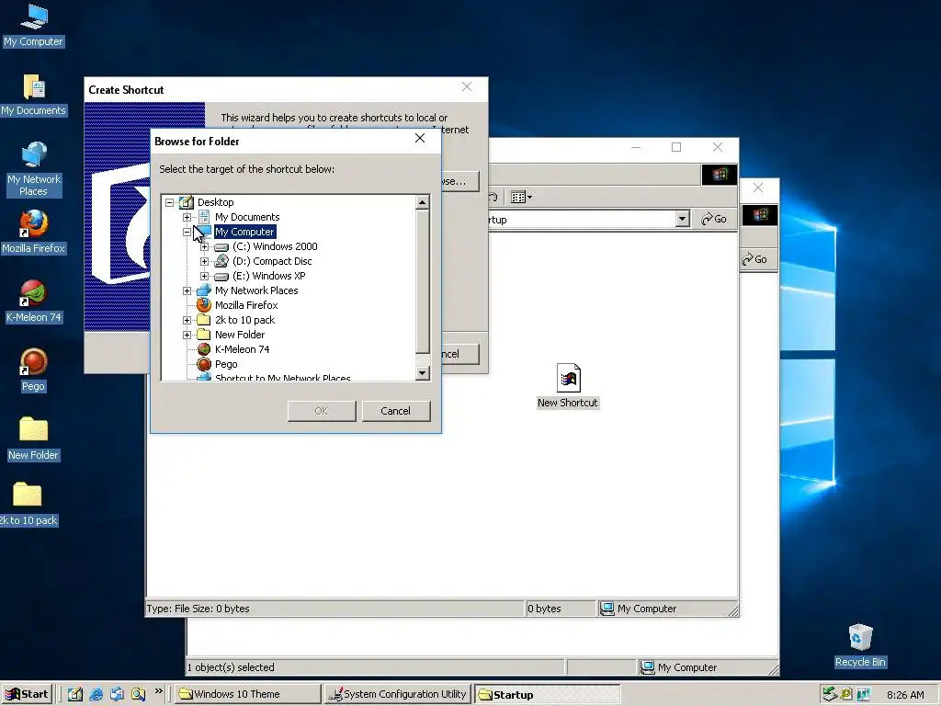Open the Recycle Bin icon
The width and height of the screenshot is (941, 706).
[x=860, y=645]
